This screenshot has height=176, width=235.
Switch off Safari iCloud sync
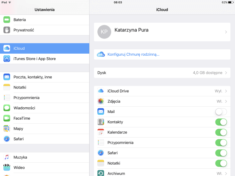coord(221,153)
